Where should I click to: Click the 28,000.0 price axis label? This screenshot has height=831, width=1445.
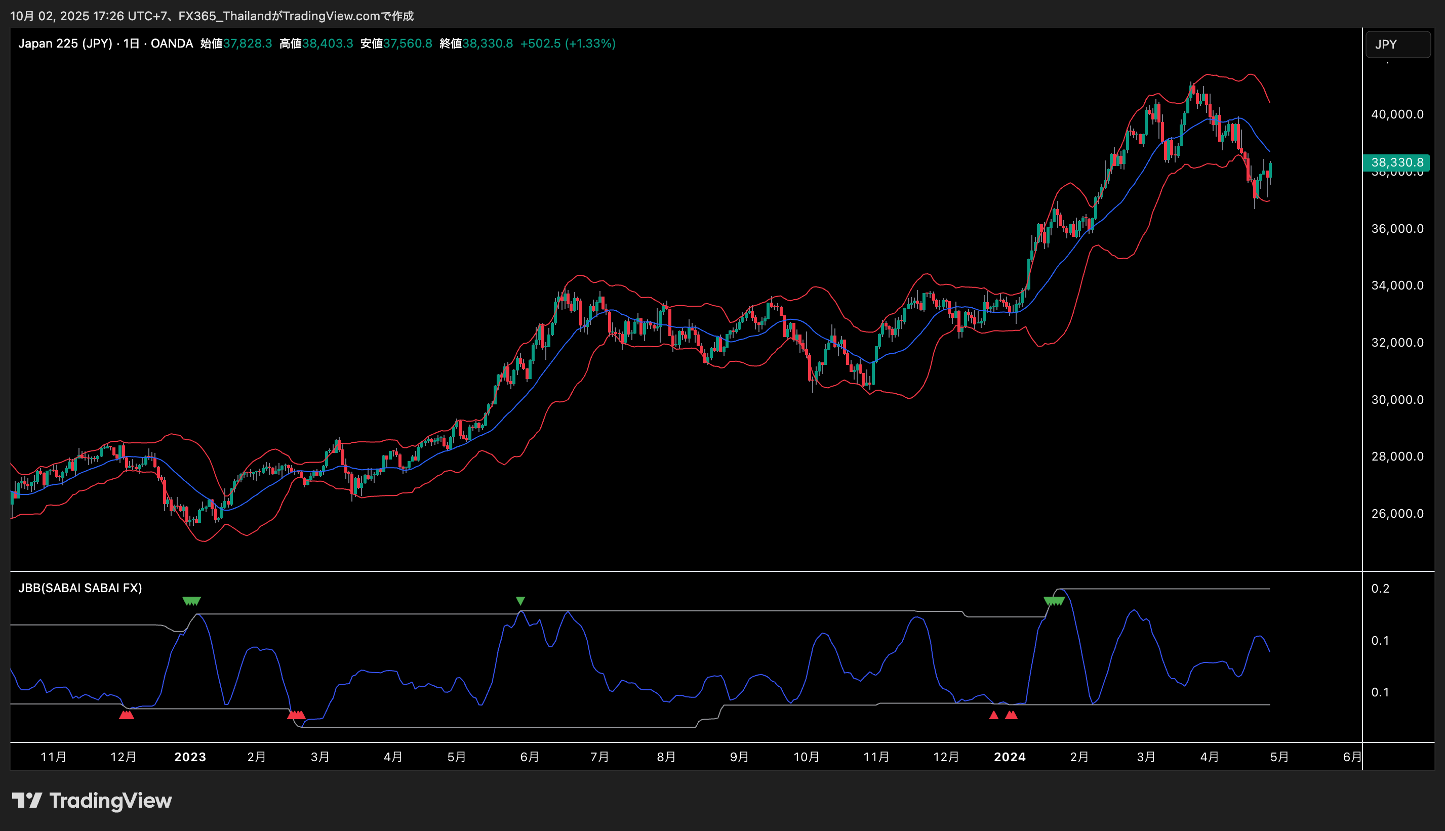coord(1397,456)
